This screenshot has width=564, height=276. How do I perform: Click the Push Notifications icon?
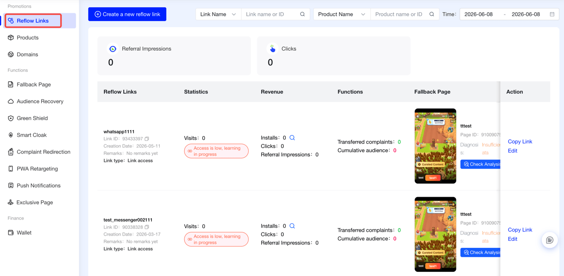(11, 186)
